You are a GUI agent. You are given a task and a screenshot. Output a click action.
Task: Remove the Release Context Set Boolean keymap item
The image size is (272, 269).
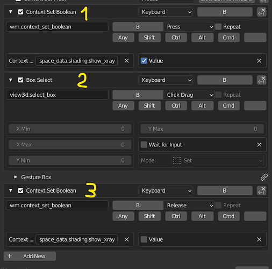[x=261, y=190]
